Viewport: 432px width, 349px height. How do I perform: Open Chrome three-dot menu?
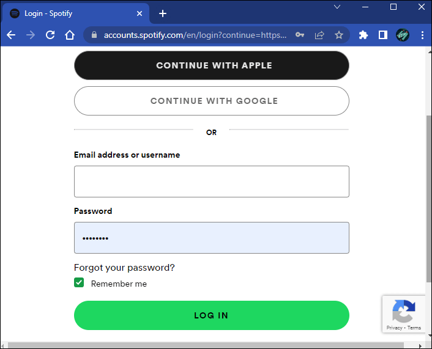(x=422, y=35)
